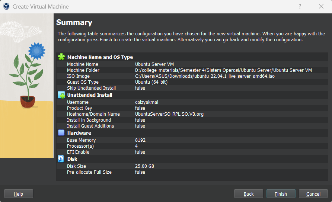Click the Summary page heading

coord(74,22)
